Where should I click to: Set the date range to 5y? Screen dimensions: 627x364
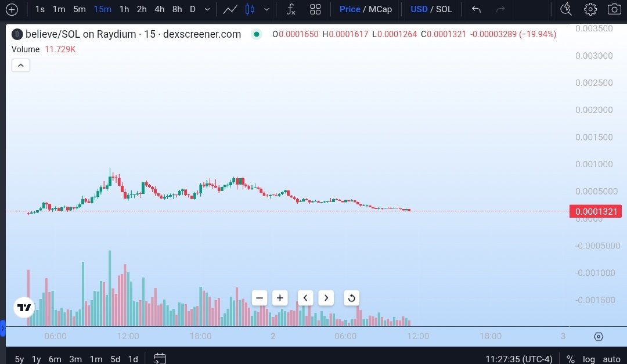point(19,359)
